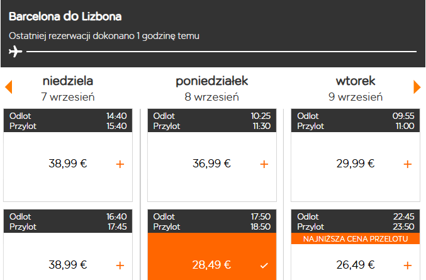Screen dimensions: 426x280
Task: Add the 22:45 Tuesday flight with plus icon
Action: pyautogui.click(x=408, y=266)
